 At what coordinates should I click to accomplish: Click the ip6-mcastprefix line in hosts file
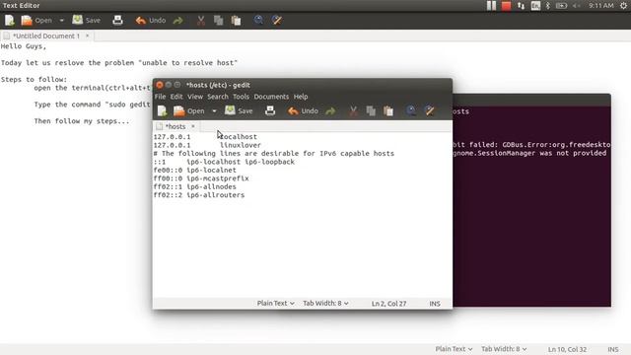[201, 178]
